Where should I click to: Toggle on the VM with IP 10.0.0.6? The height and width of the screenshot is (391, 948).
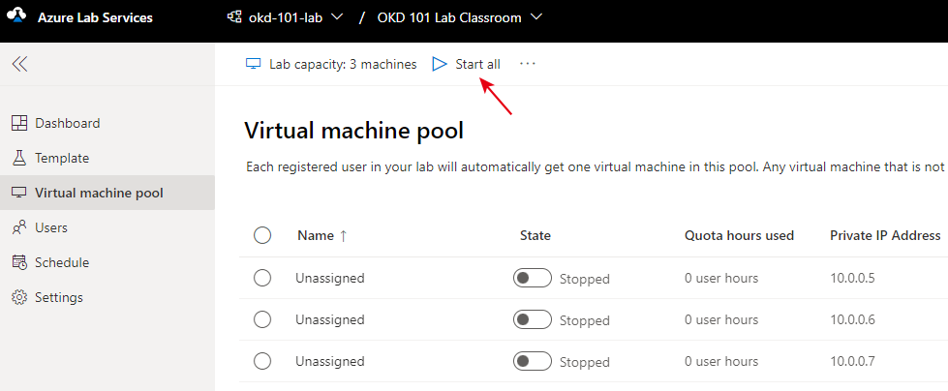[532, 319]
